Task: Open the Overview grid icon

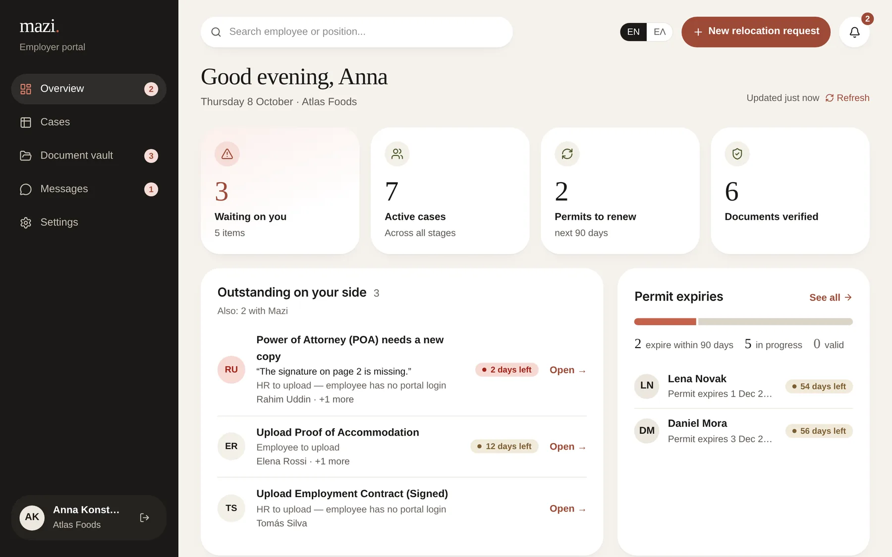Action: pos(26,89)
